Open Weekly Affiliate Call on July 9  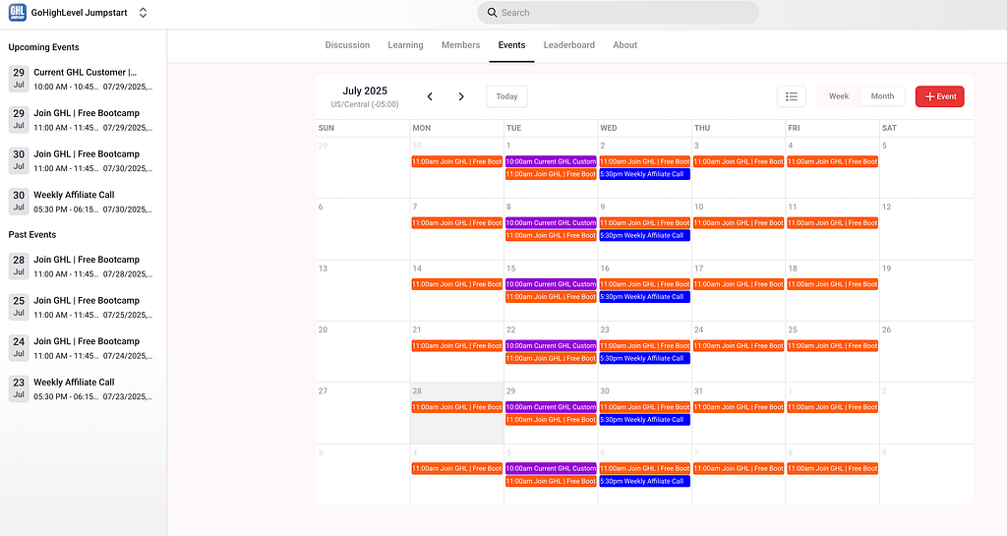pos(645,236)
